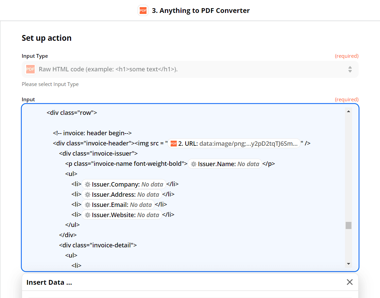Select the Issuer.Website No data pill

pyautogui.click(x=121, y=215)
